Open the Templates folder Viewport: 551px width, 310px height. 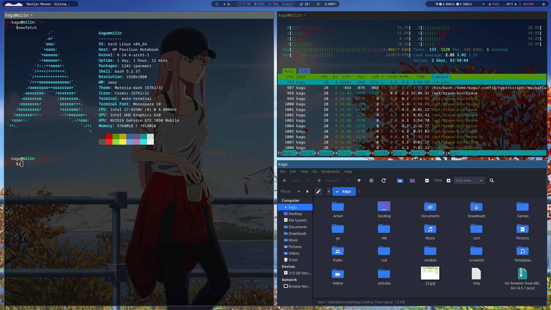click(x=523, y=254)
